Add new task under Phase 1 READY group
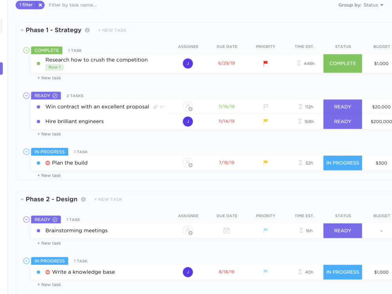Screen dimensions: 392x294 coord(49,134)
